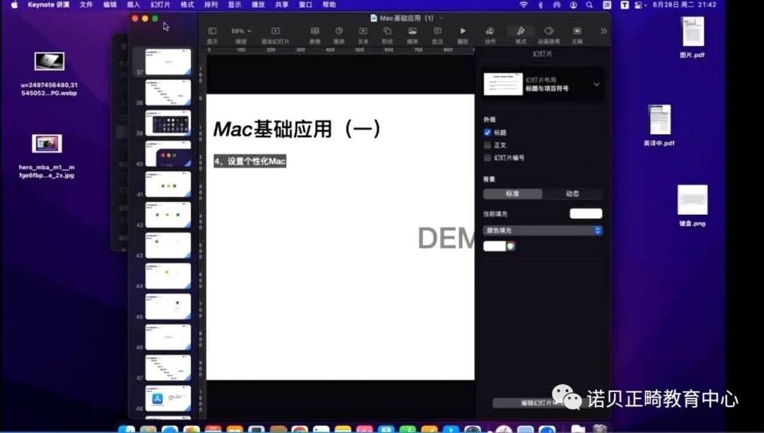Screen dimensions: 764x433
Task: Select slide thumbnail 45
Action: point(168,307)
